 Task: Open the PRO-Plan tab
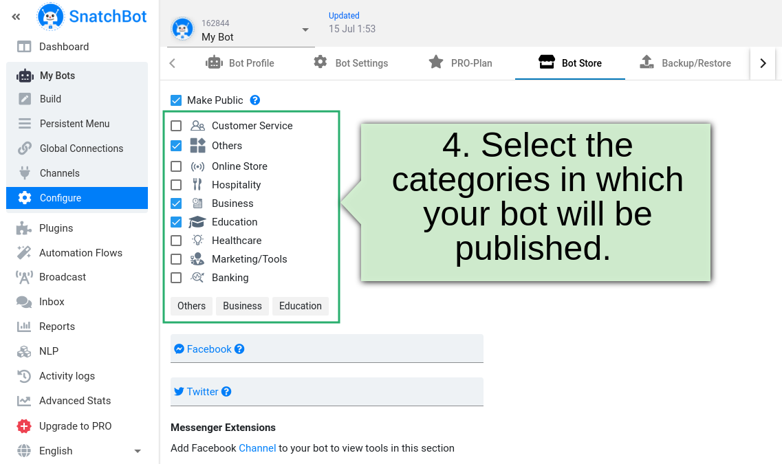[460, 63]
